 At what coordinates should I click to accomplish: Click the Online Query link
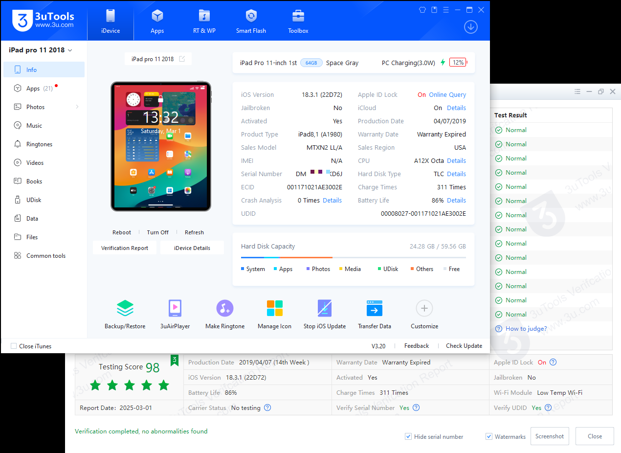click(447, 95)
